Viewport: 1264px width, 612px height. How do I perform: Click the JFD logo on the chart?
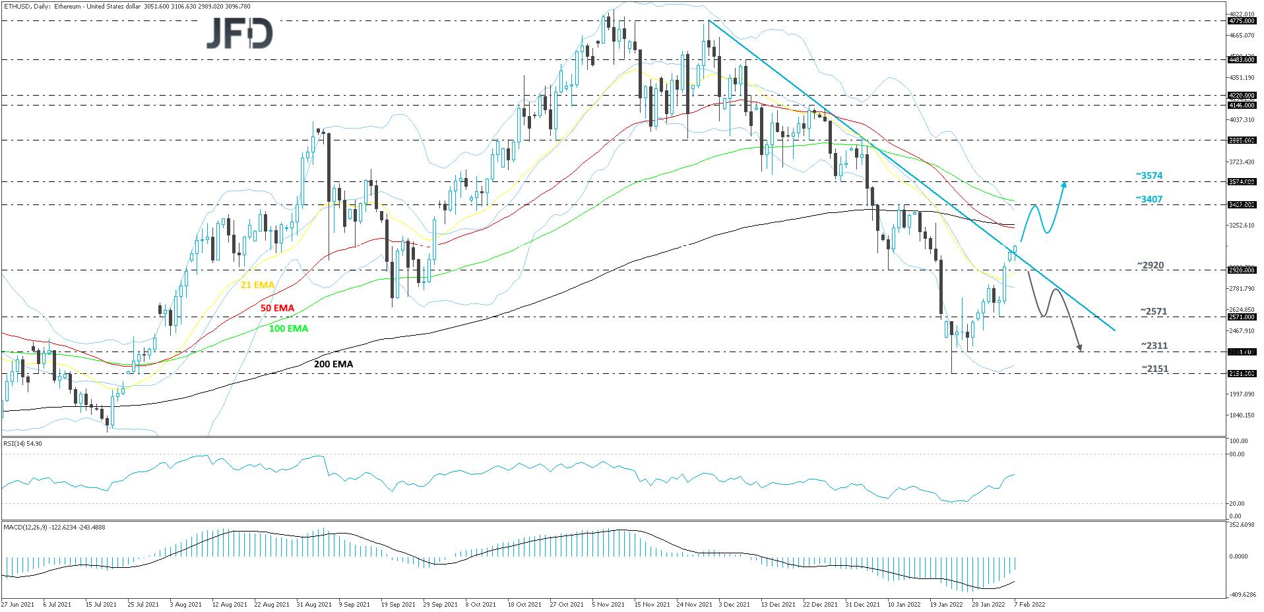point(239,33)
